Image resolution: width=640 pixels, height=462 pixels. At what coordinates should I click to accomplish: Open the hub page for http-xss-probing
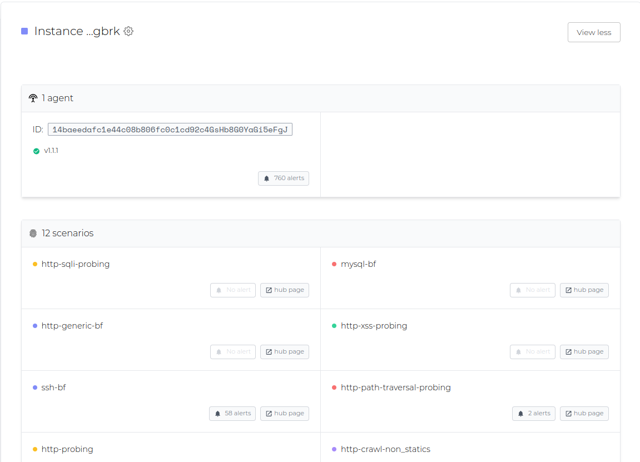pos(584,351)
